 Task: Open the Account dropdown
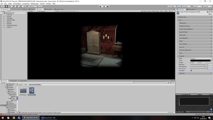(186, 6)
